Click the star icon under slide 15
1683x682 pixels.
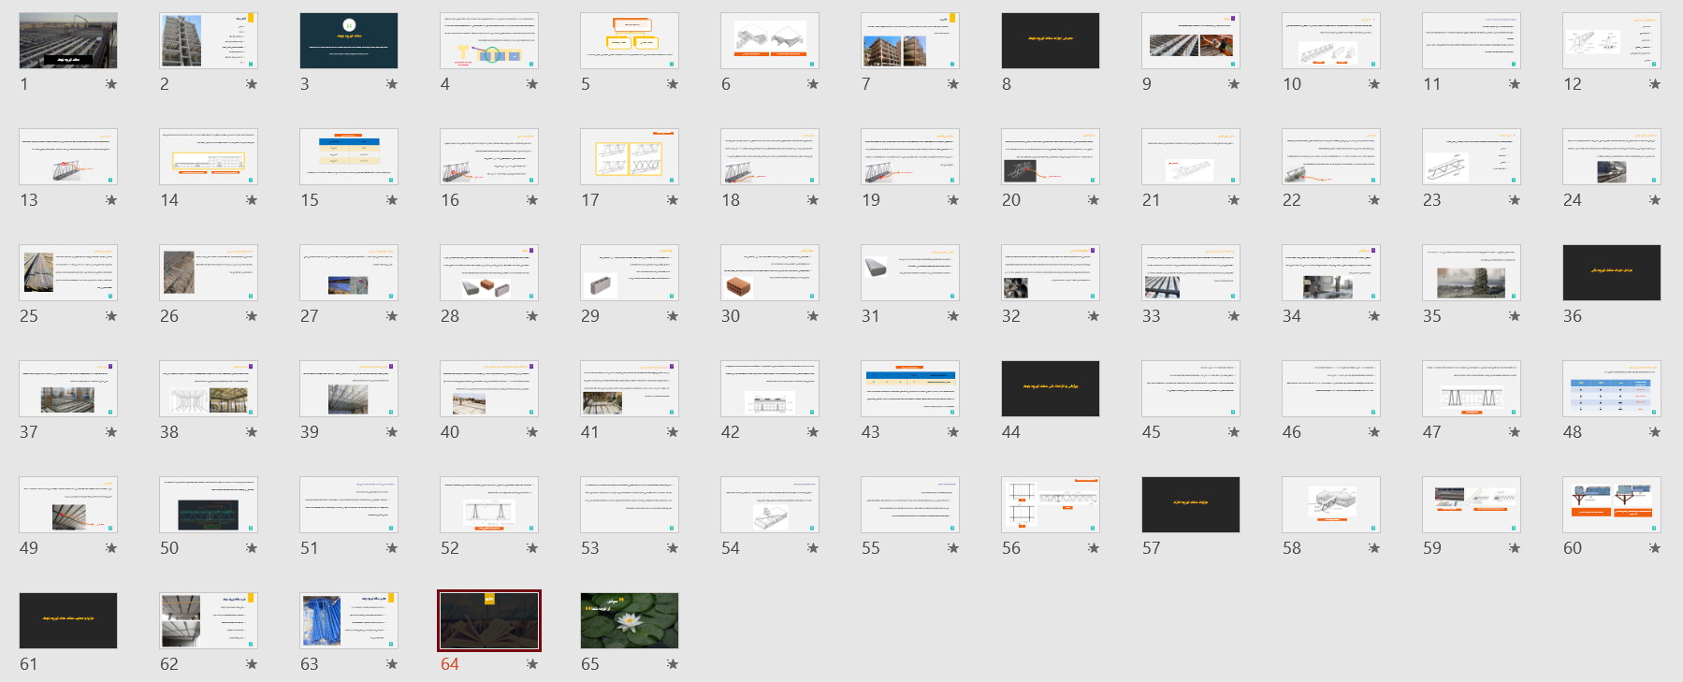392,200
